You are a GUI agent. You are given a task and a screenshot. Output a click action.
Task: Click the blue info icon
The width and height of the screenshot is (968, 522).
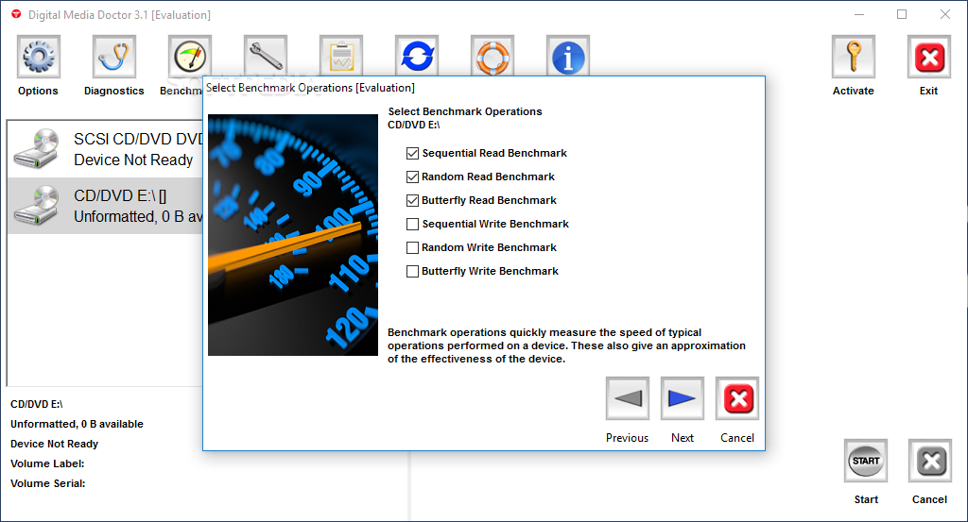click(568, 56)
